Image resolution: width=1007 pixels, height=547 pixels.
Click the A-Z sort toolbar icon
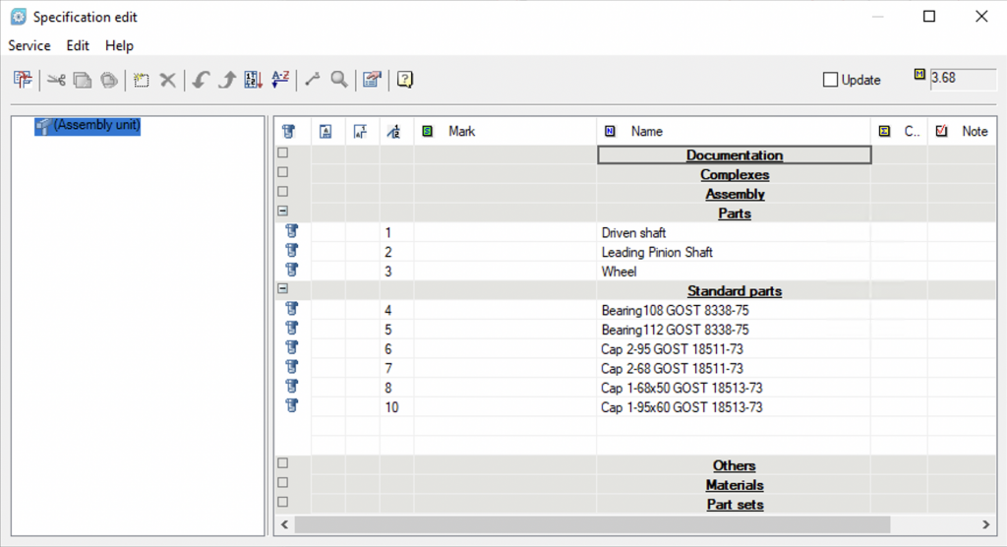pos(280,80)
